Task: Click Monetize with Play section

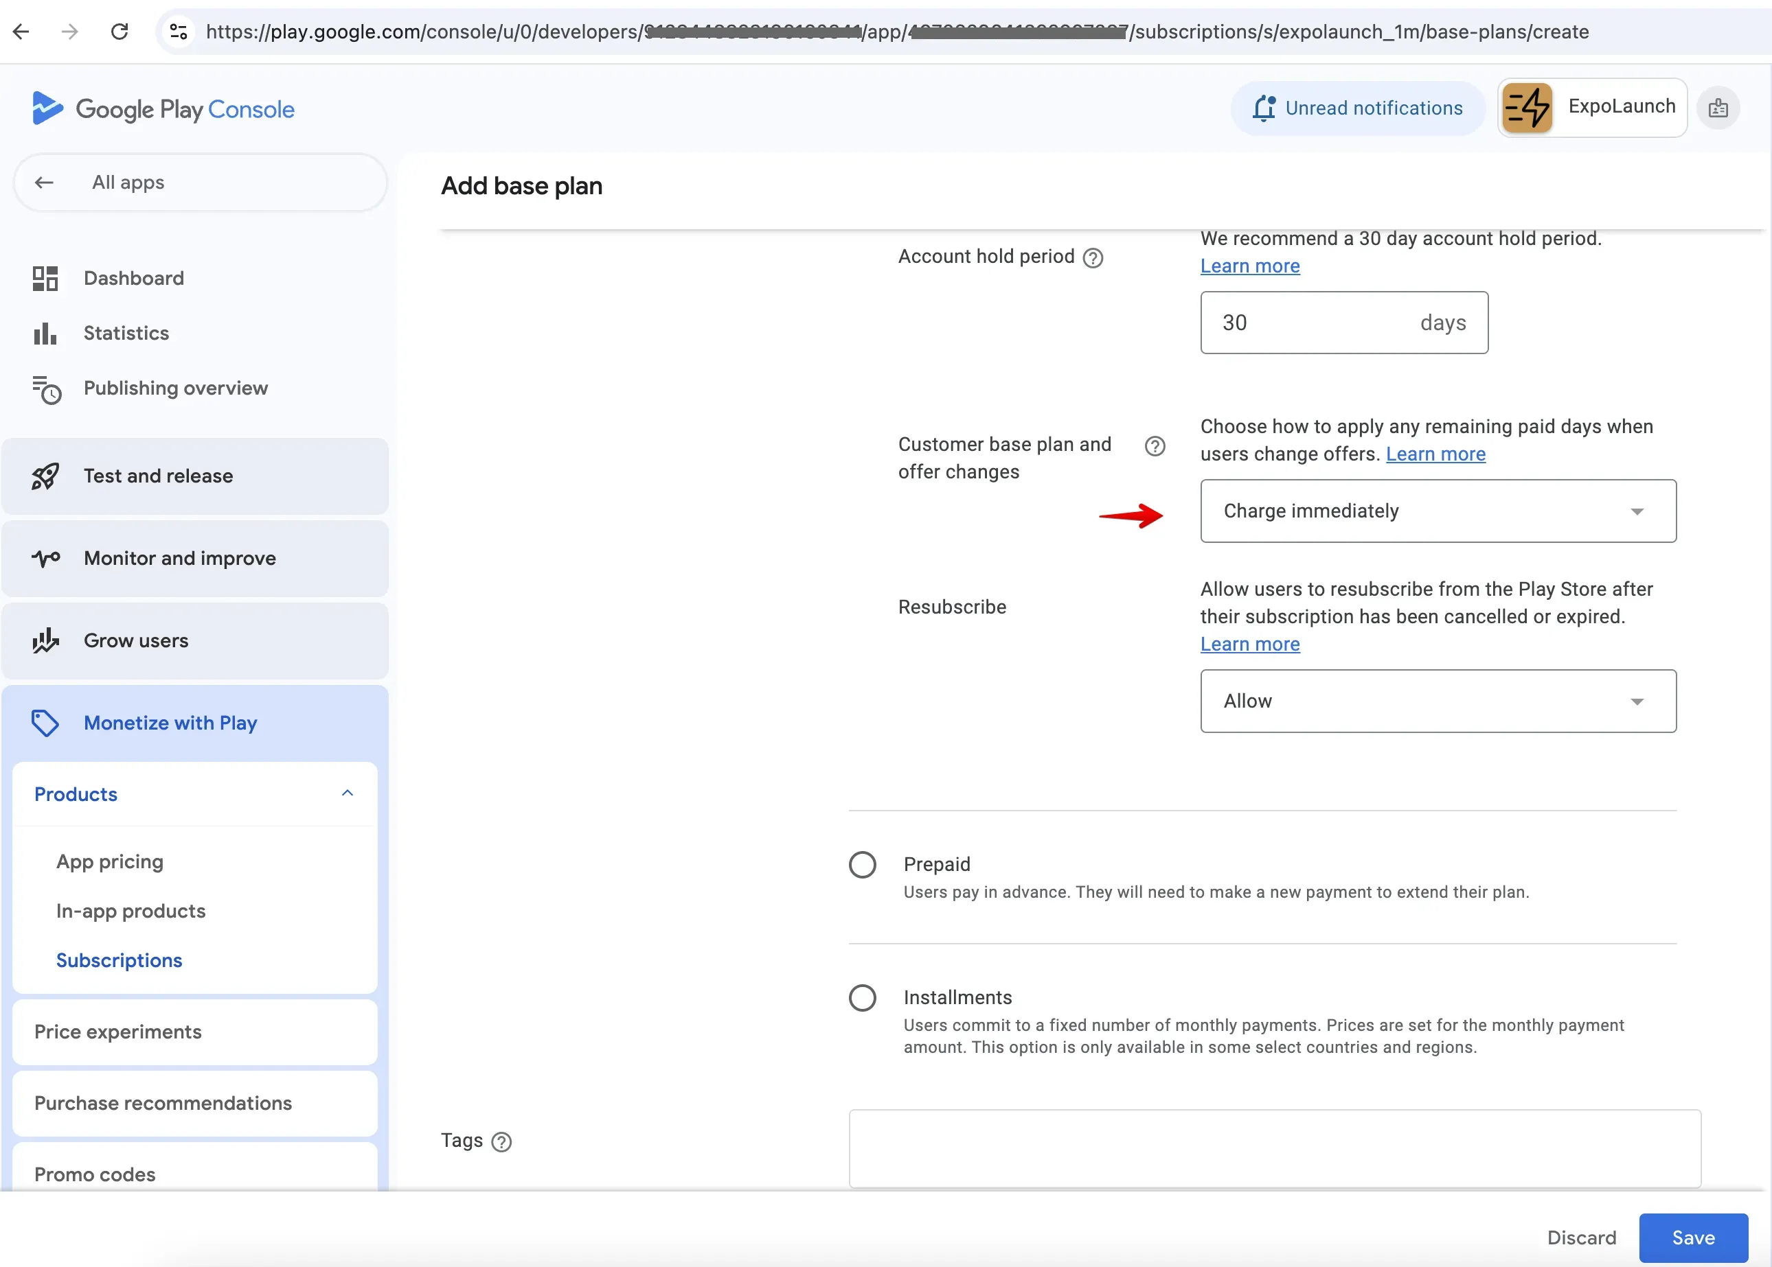Action: pyautogui.click(x=195, y=723)
